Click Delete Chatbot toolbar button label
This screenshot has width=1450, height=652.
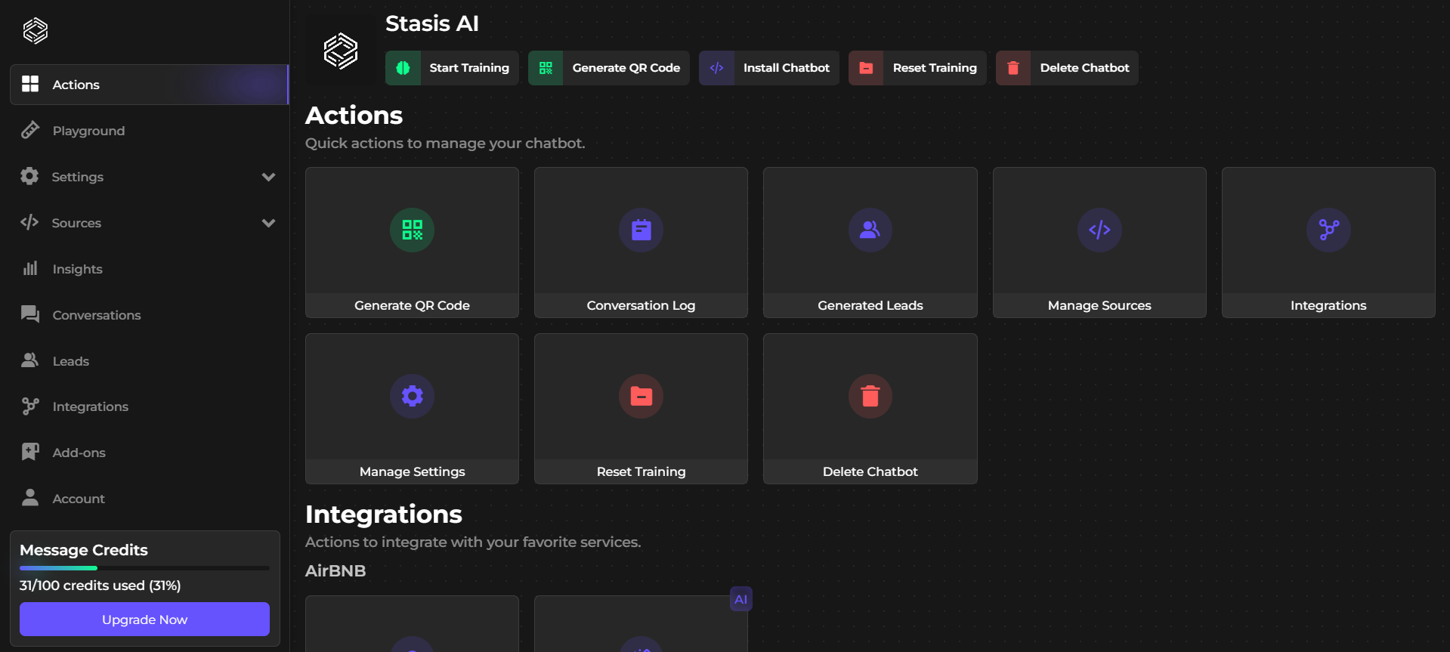click(1084, 68)
